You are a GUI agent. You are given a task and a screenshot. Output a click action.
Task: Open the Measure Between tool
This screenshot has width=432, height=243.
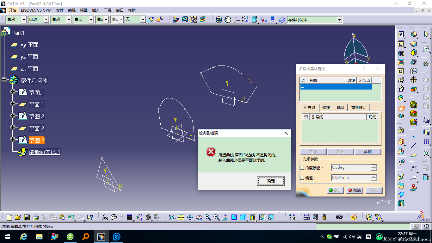tap(306, 217)
